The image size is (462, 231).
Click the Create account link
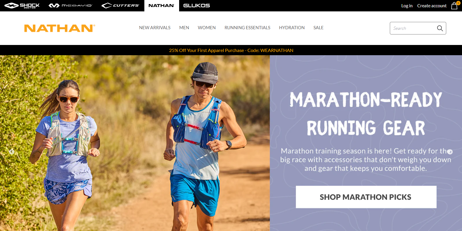point(432,6)
